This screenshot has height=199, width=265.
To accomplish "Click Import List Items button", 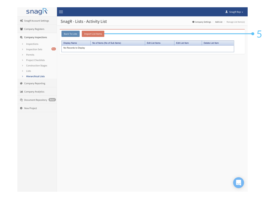I will pyautogui.click(x=93, y=34).
